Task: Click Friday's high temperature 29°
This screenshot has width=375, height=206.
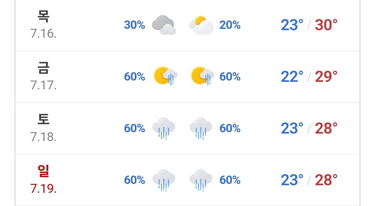Action: pyautogui.click(x=326, y=77)
